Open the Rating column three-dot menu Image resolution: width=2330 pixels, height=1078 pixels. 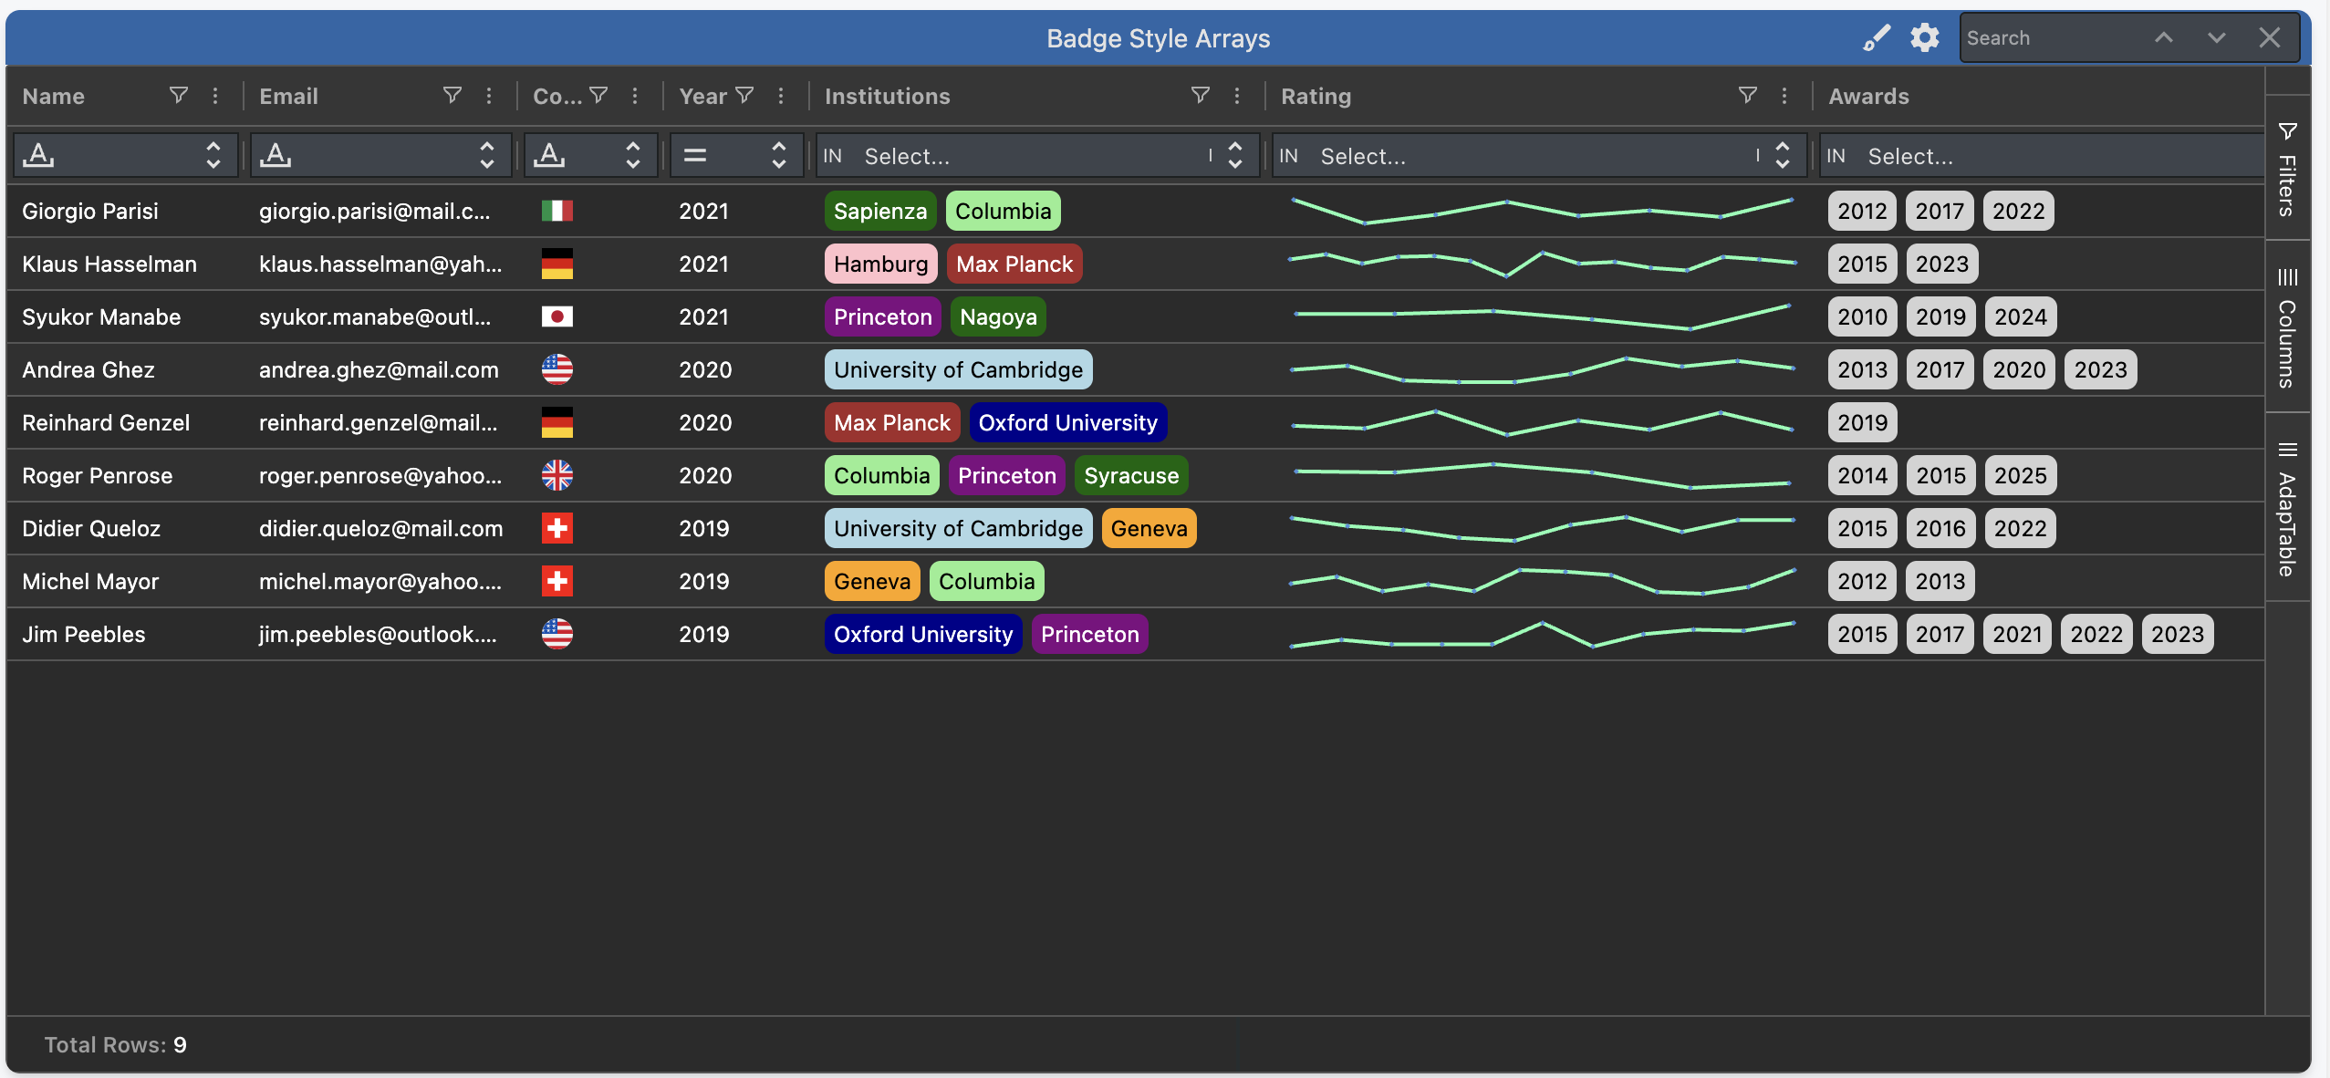tap(1784, 96)
